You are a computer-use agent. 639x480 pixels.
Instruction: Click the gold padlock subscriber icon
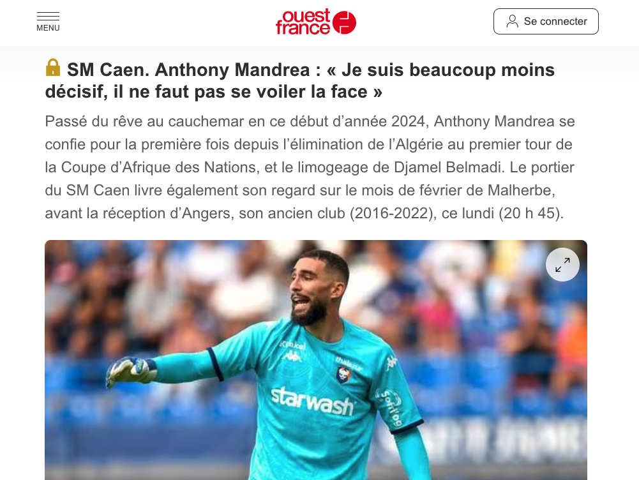53,68
